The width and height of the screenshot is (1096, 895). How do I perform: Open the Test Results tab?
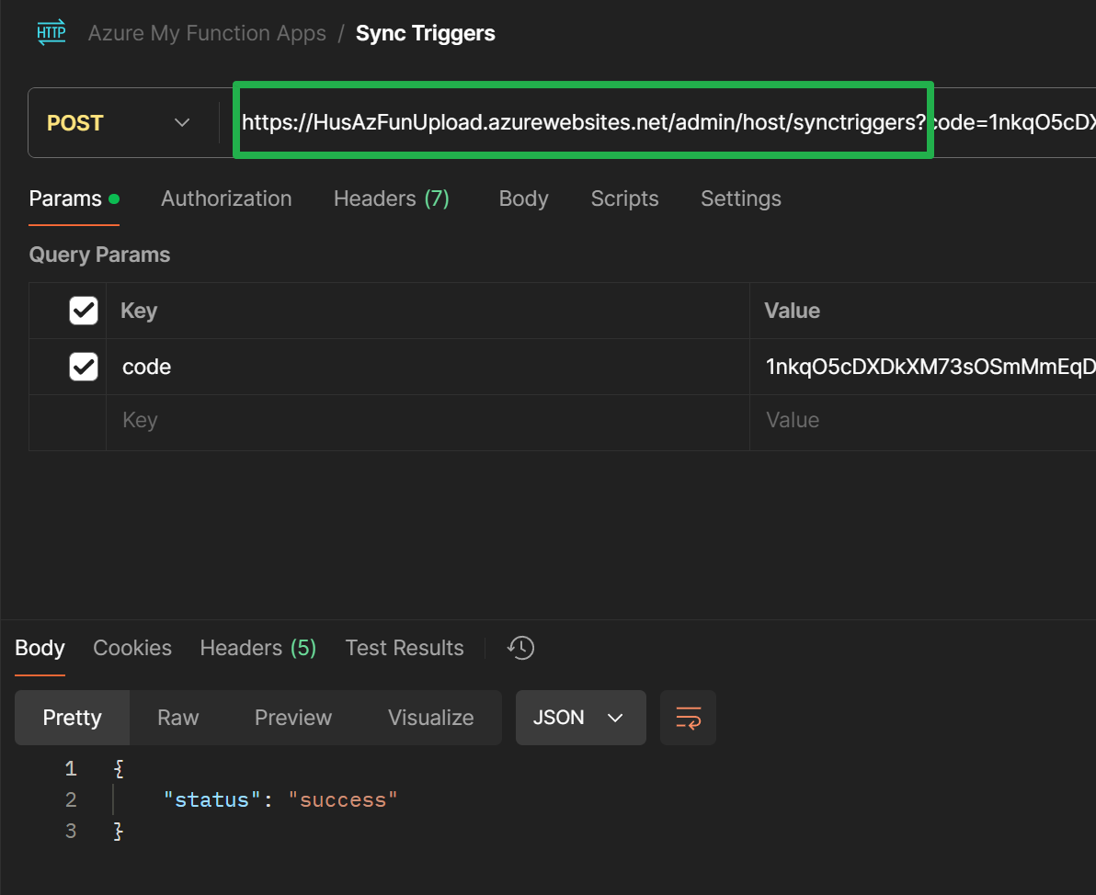coord(404,648)
